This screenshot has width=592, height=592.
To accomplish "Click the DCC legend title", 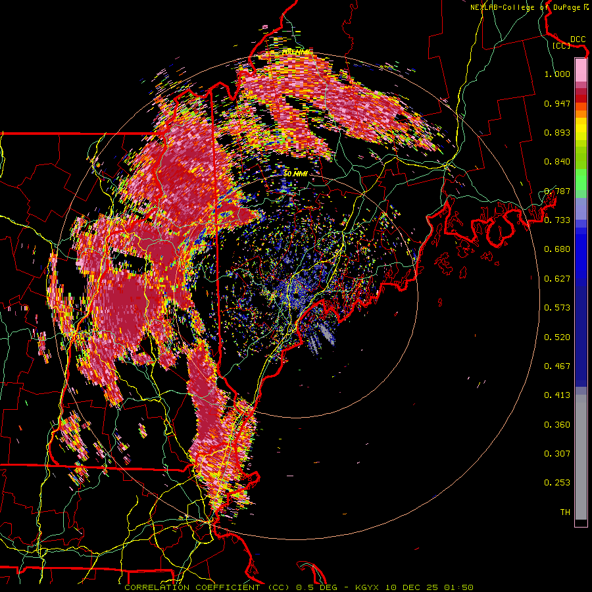I will tap(578, 39).
